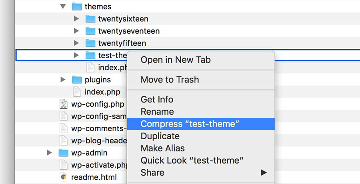360x184 pixels.
Task: Click the twentyseventeen folder icon
Action: tap(90, 31)
